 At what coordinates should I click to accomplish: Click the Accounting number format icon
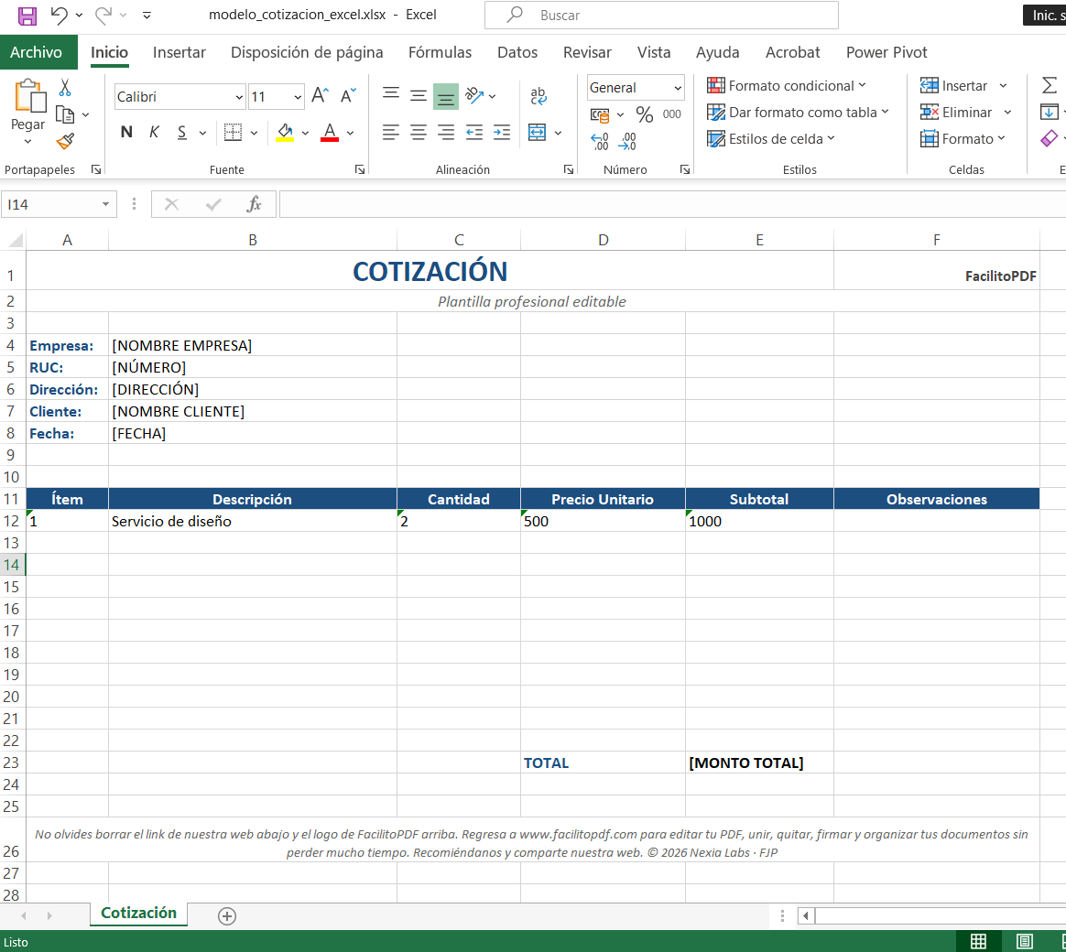600,114
